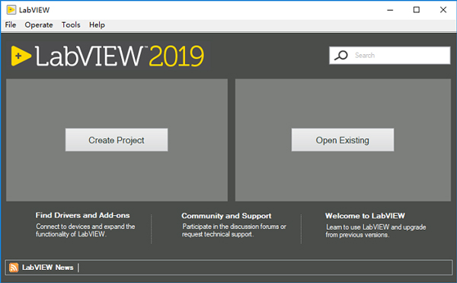Click 'Participate in the discussion forums or' description
Image resolution: width=457 pixels, height=283 pixels.
pos(234,227)
